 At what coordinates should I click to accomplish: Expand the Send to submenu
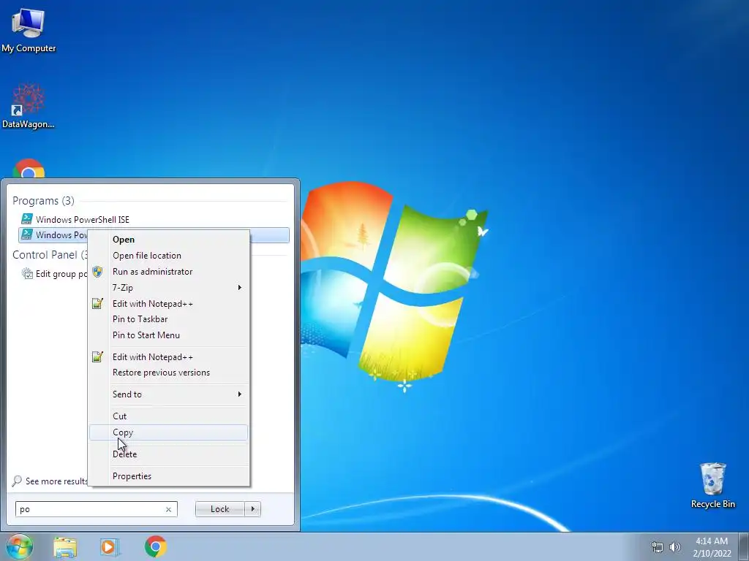(x=169, y=394)
